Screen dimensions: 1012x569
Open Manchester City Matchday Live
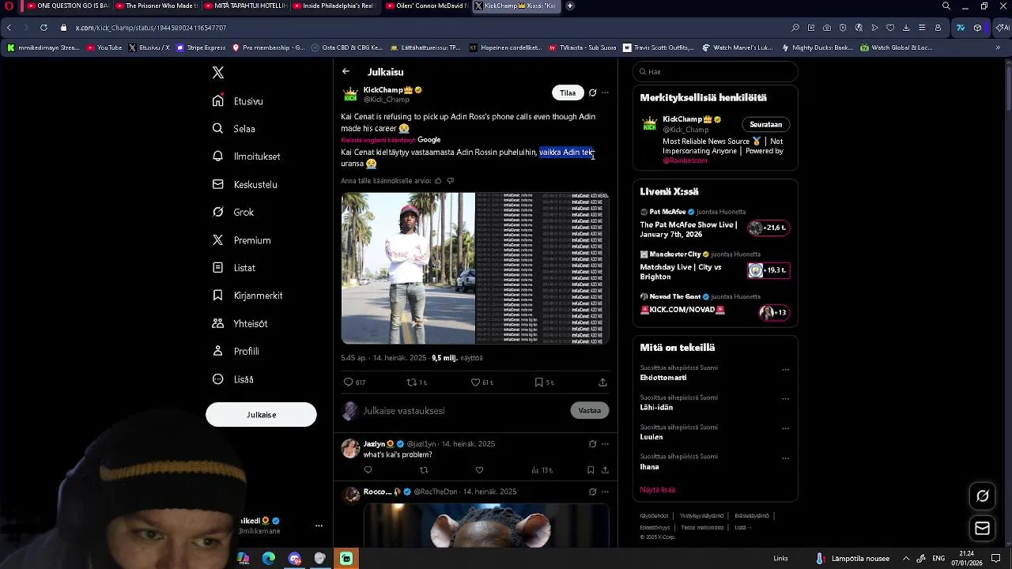tap(715, 267)
